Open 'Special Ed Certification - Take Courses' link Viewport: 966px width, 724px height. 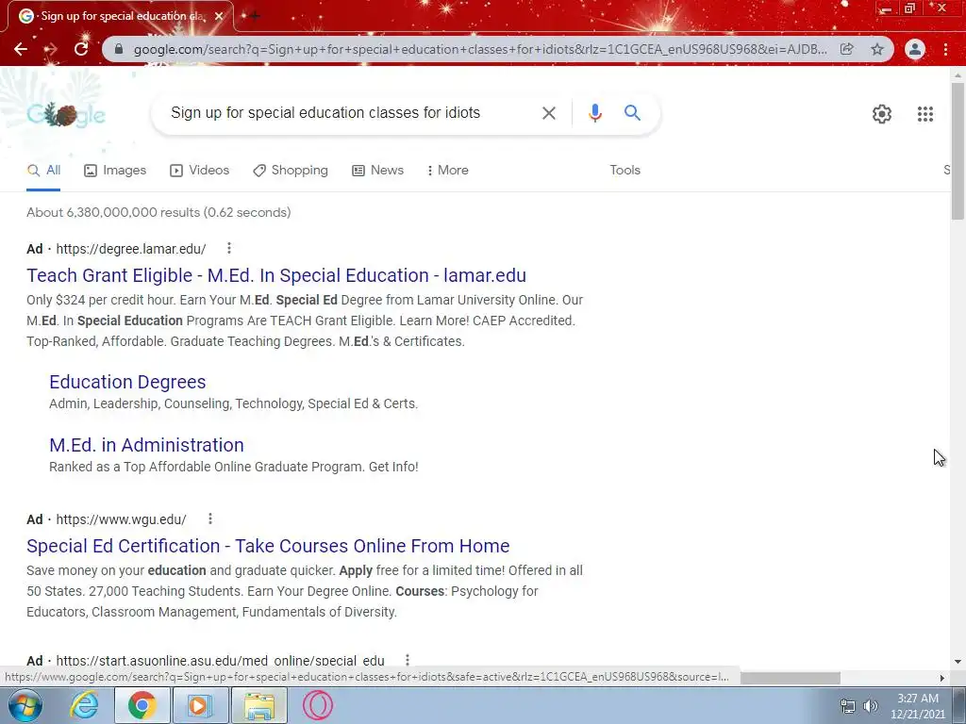268,546
